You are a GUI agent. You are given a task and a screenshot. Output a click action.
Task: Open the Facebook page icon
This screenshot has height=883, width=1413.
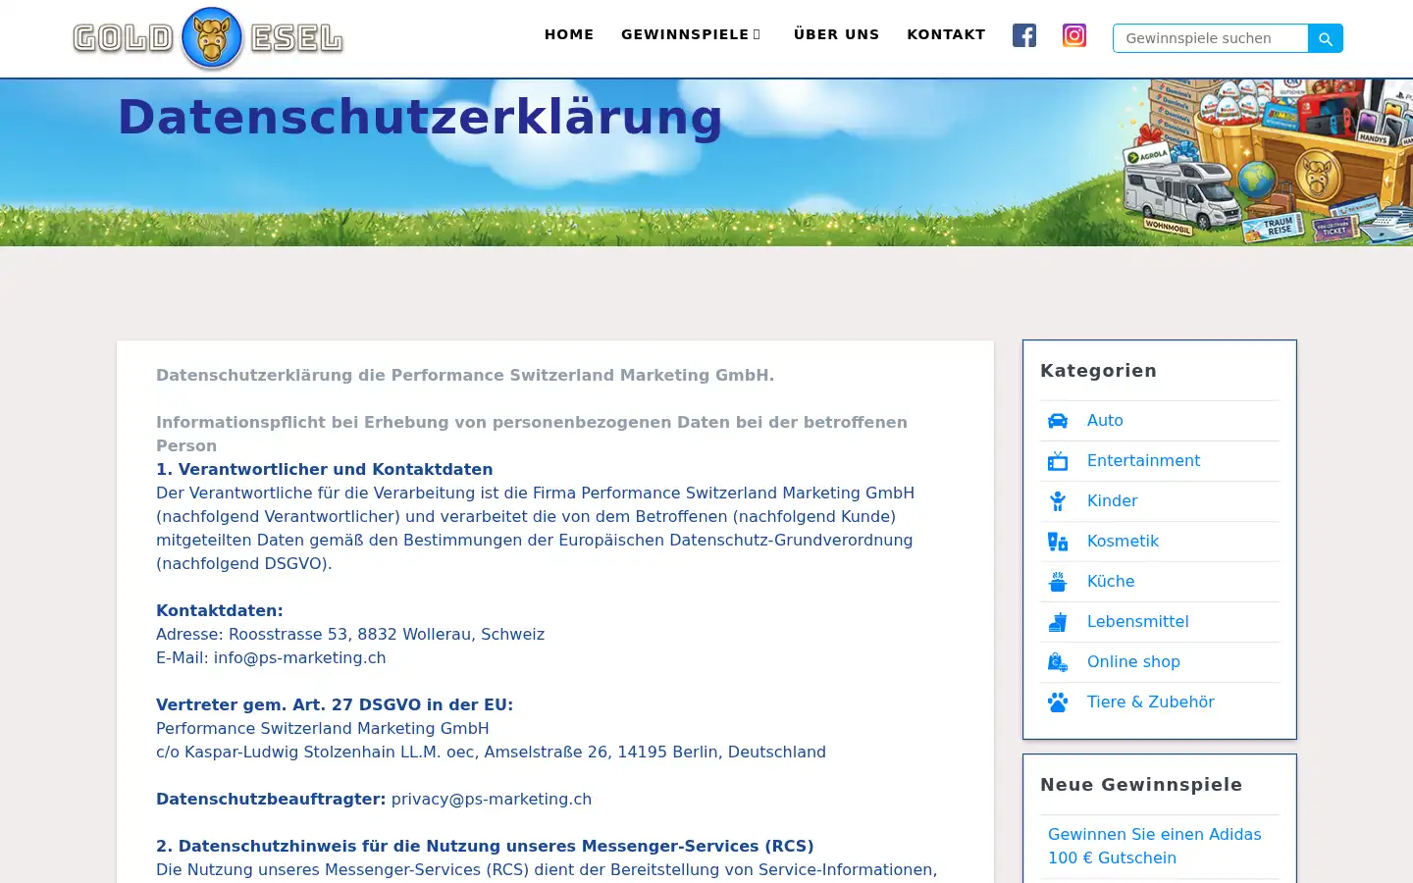tap(1024, 35)
